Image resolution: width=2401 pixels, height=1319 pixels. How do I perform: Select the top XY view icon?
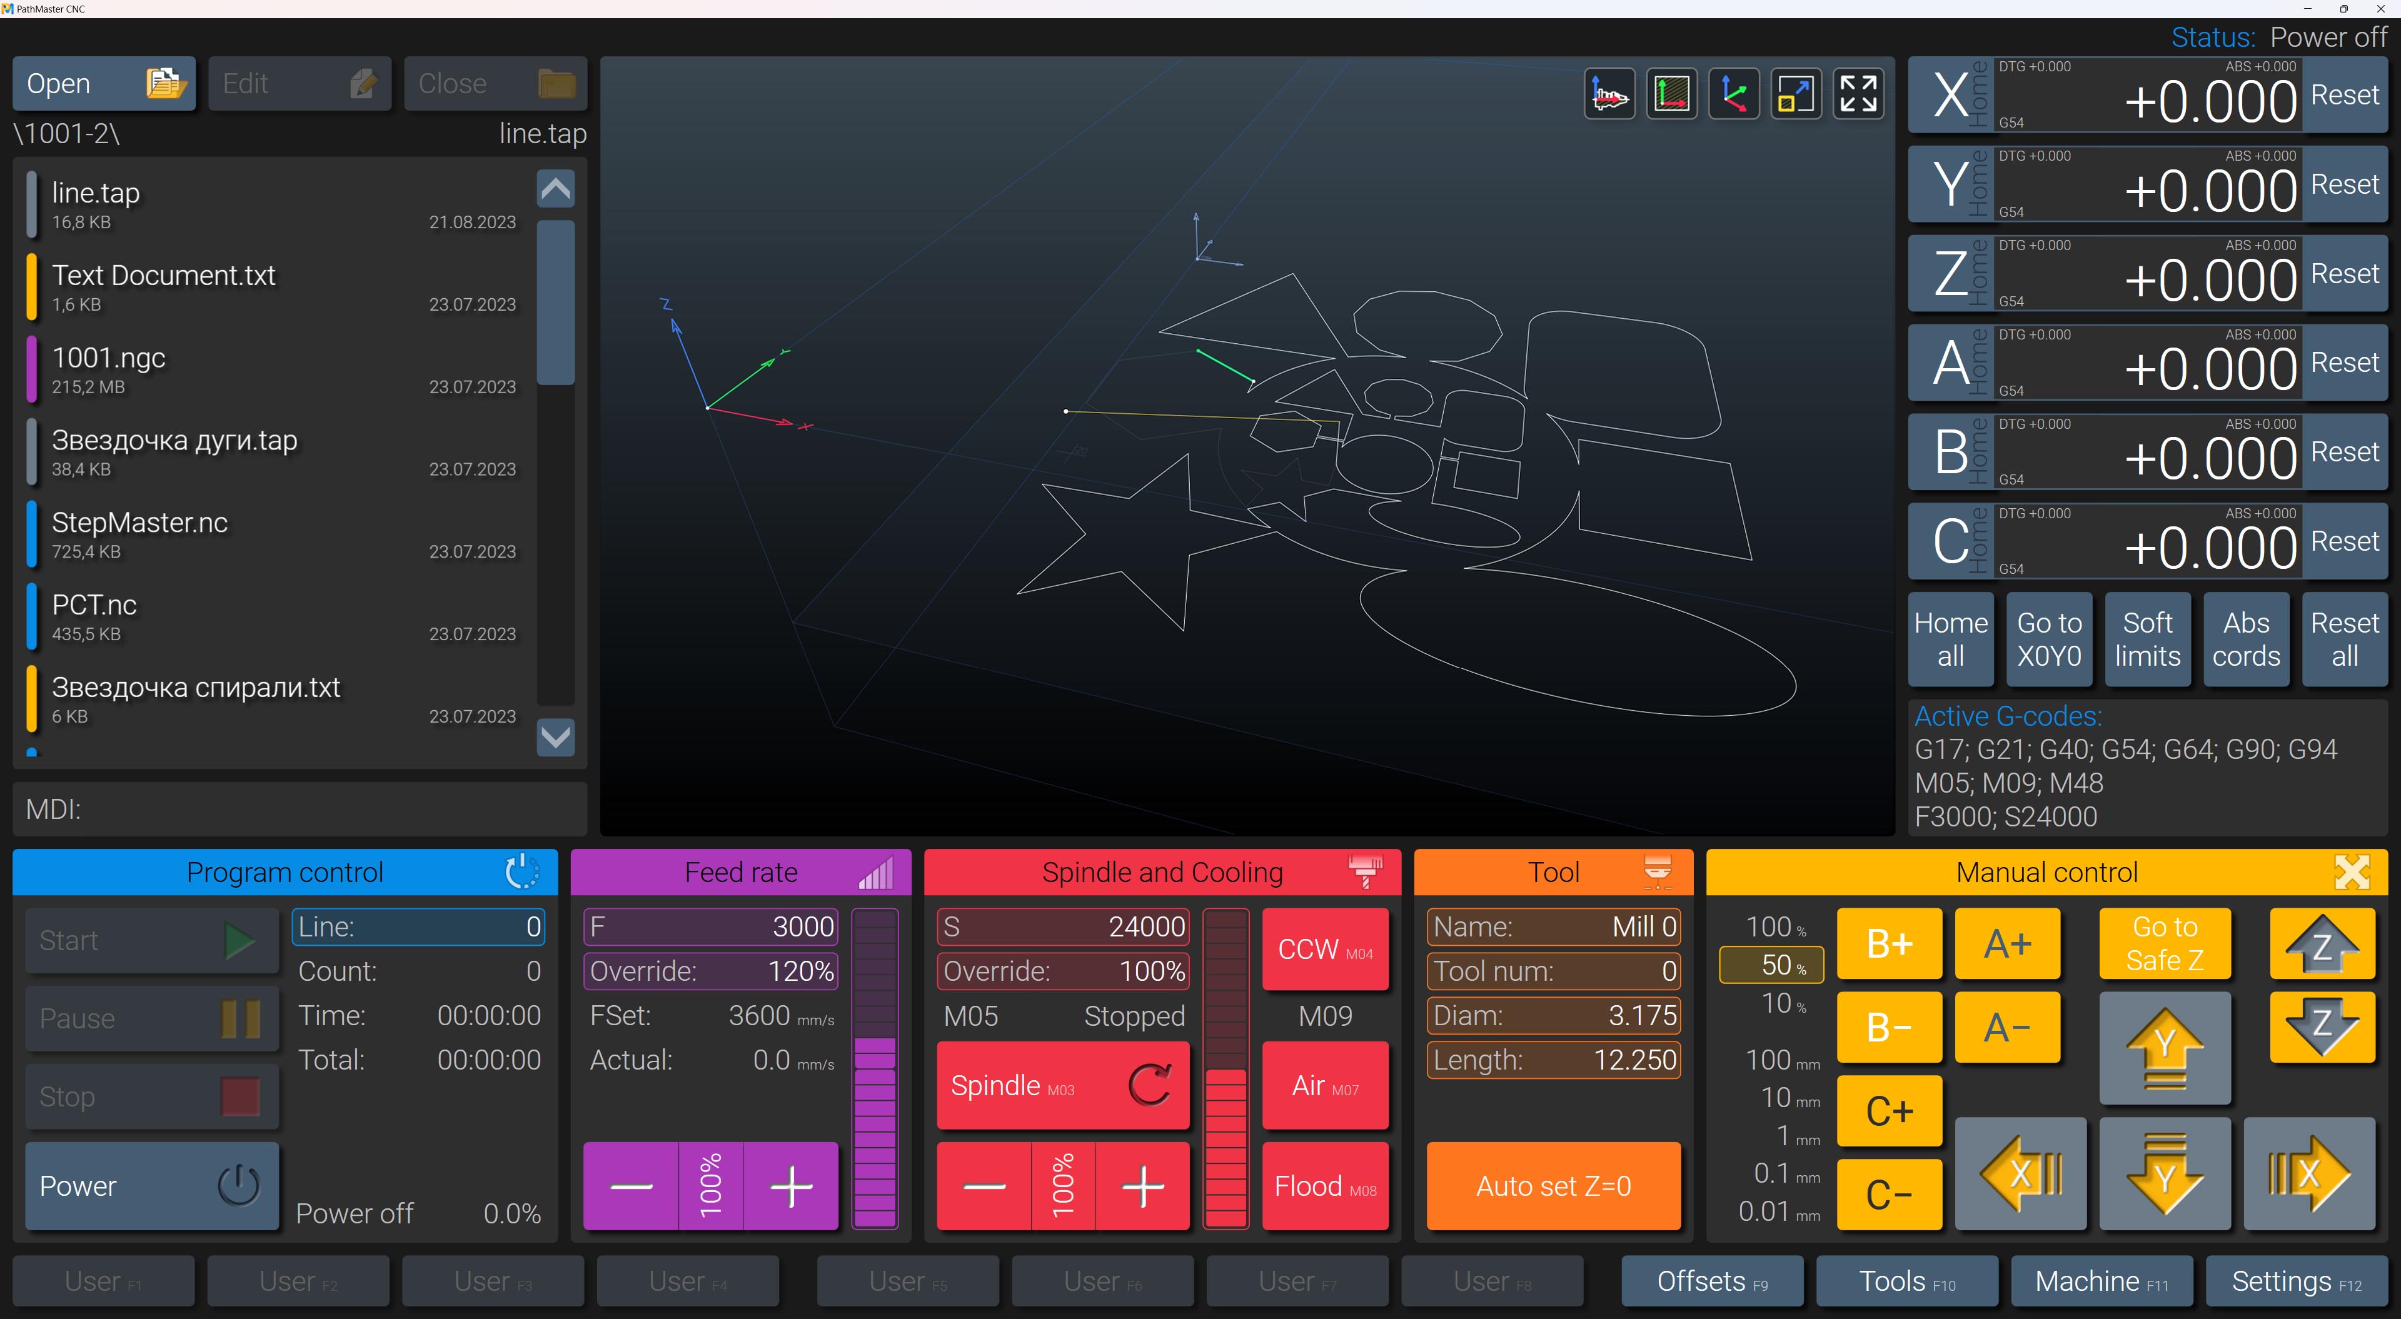click(1671, 94)
